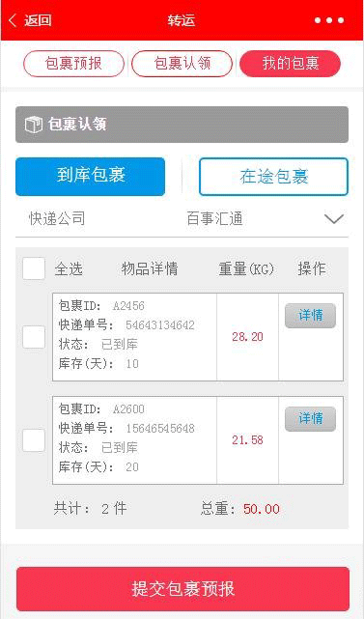Open 详情 for package A2456
This screenshot has width=364, height=619.
point(310,316)
